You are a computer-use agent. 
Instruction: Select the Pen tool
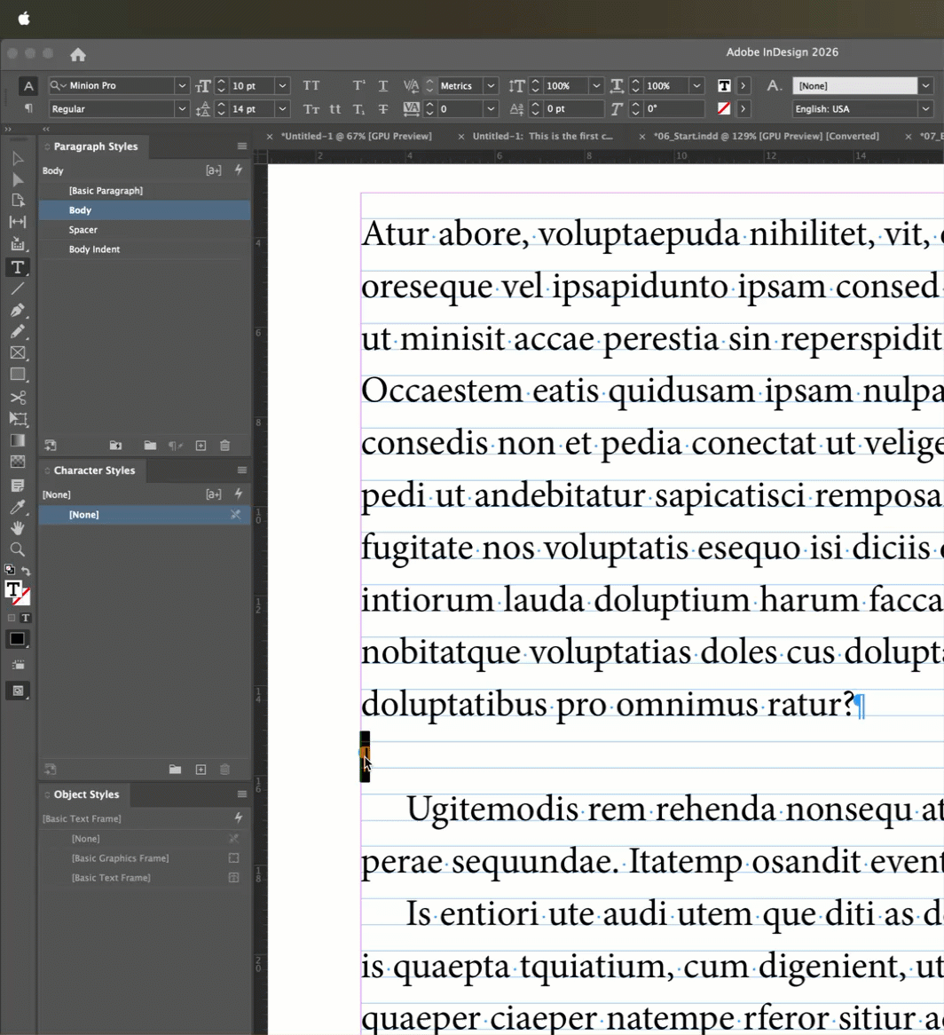(18, 311)
